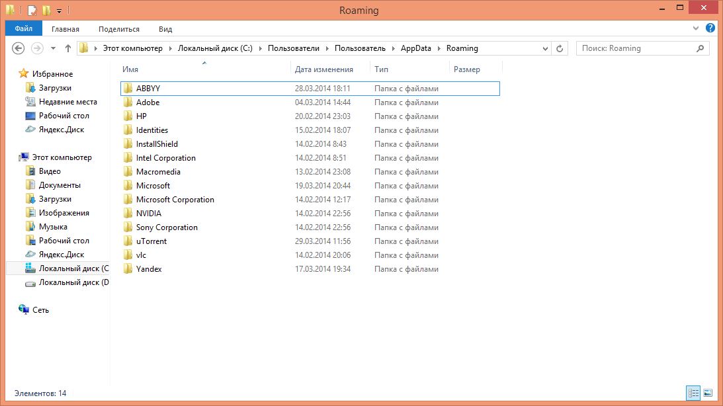The height and width of the screenshot is (406, 723).
Task: Open the Поделиться ribbon tab
Action: pyautogui.click(x=119, y=29)
